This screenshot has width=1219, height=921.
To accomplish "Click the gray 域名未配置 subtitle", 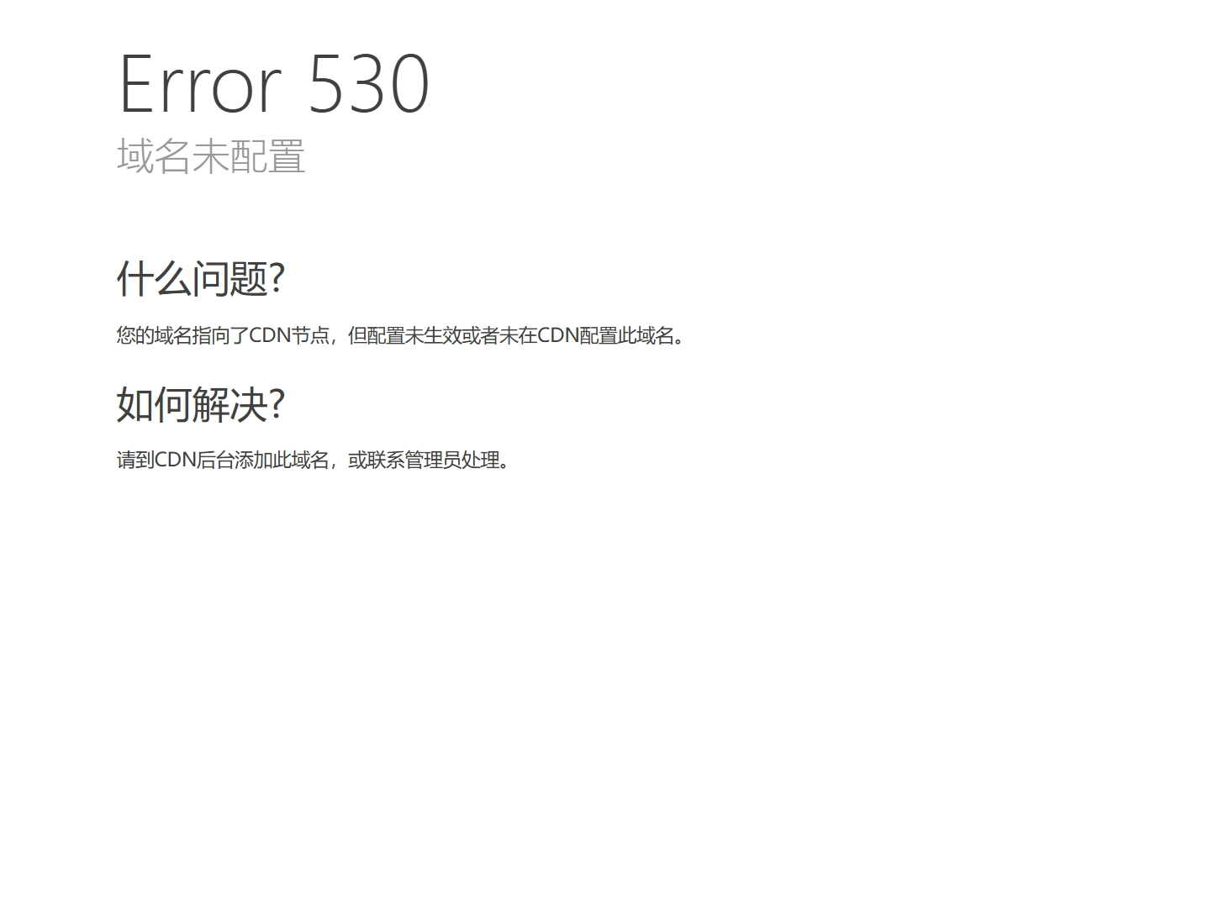I will (211, 156).
